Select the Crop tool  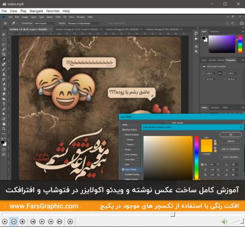[x=3, y=54]
